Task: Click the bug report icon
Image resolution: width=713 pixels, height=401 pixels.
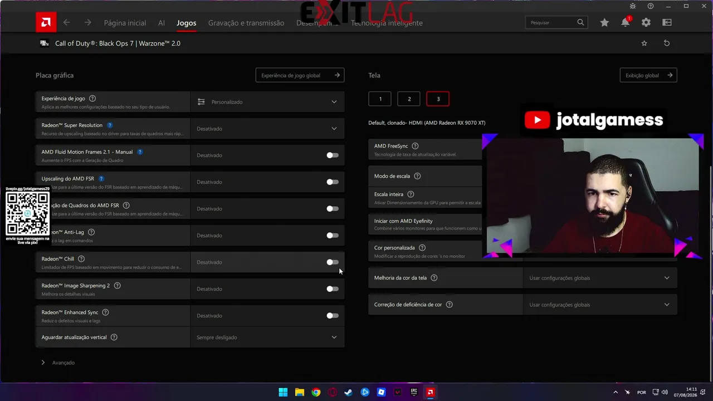Action: tap(632, 6)
